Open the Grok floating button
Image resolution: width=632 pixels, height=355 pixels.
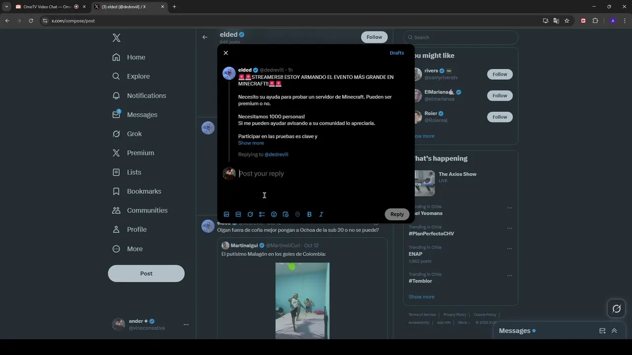coord(617,309)
